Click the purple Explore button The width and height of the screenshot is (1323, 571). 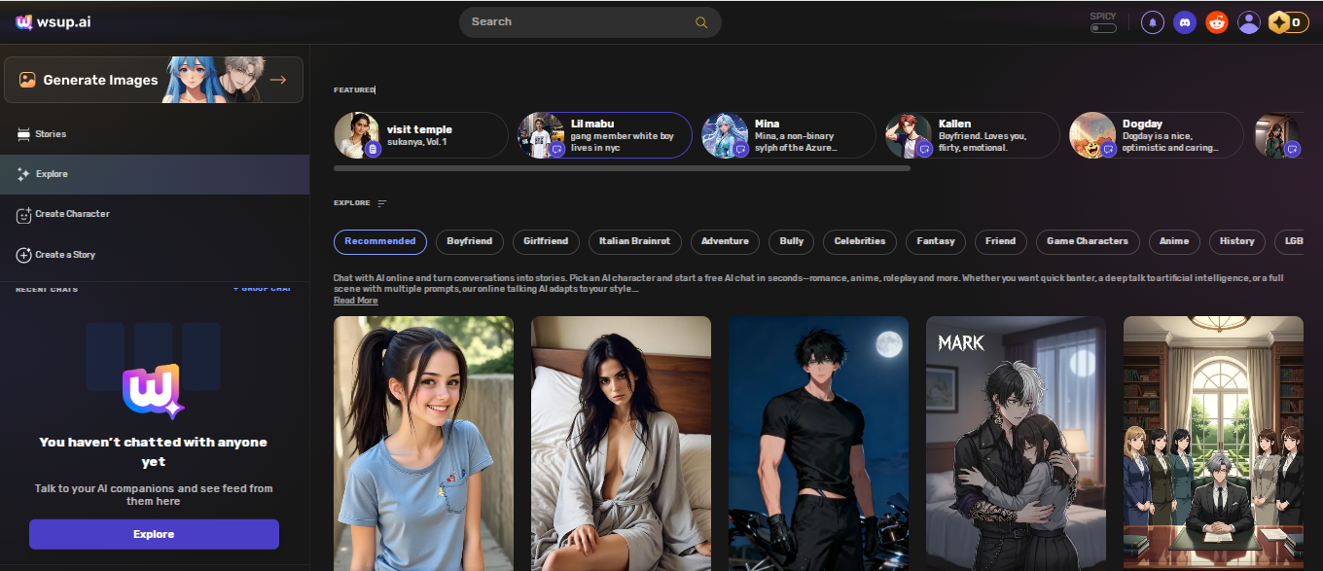pyautogui.click(x=154, y=534)
